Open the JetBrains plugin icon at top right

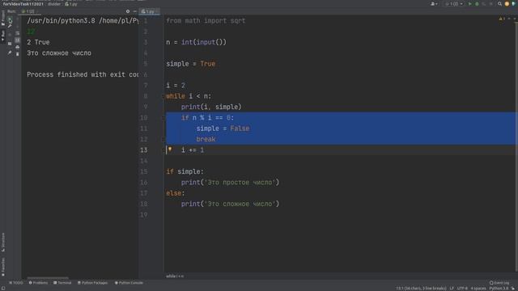pyautogui.click(x=513, y=3)
